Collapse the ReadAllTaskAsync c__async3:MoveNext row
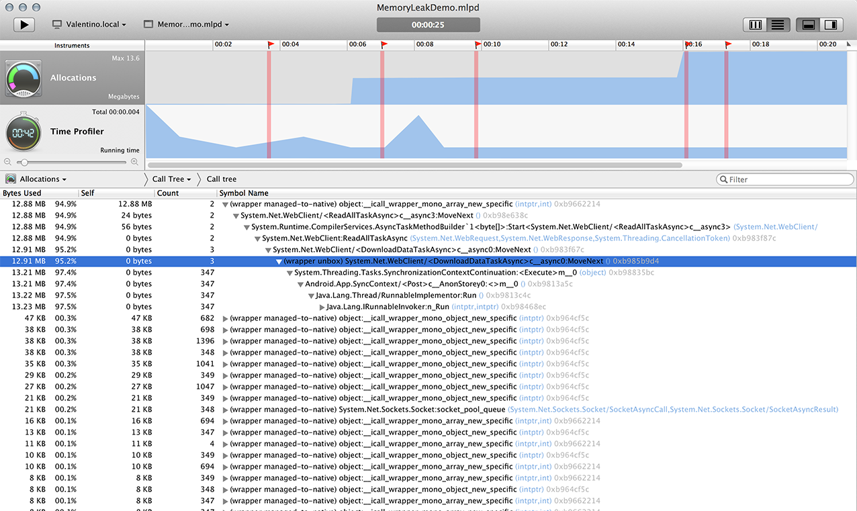 coord(236,216)
